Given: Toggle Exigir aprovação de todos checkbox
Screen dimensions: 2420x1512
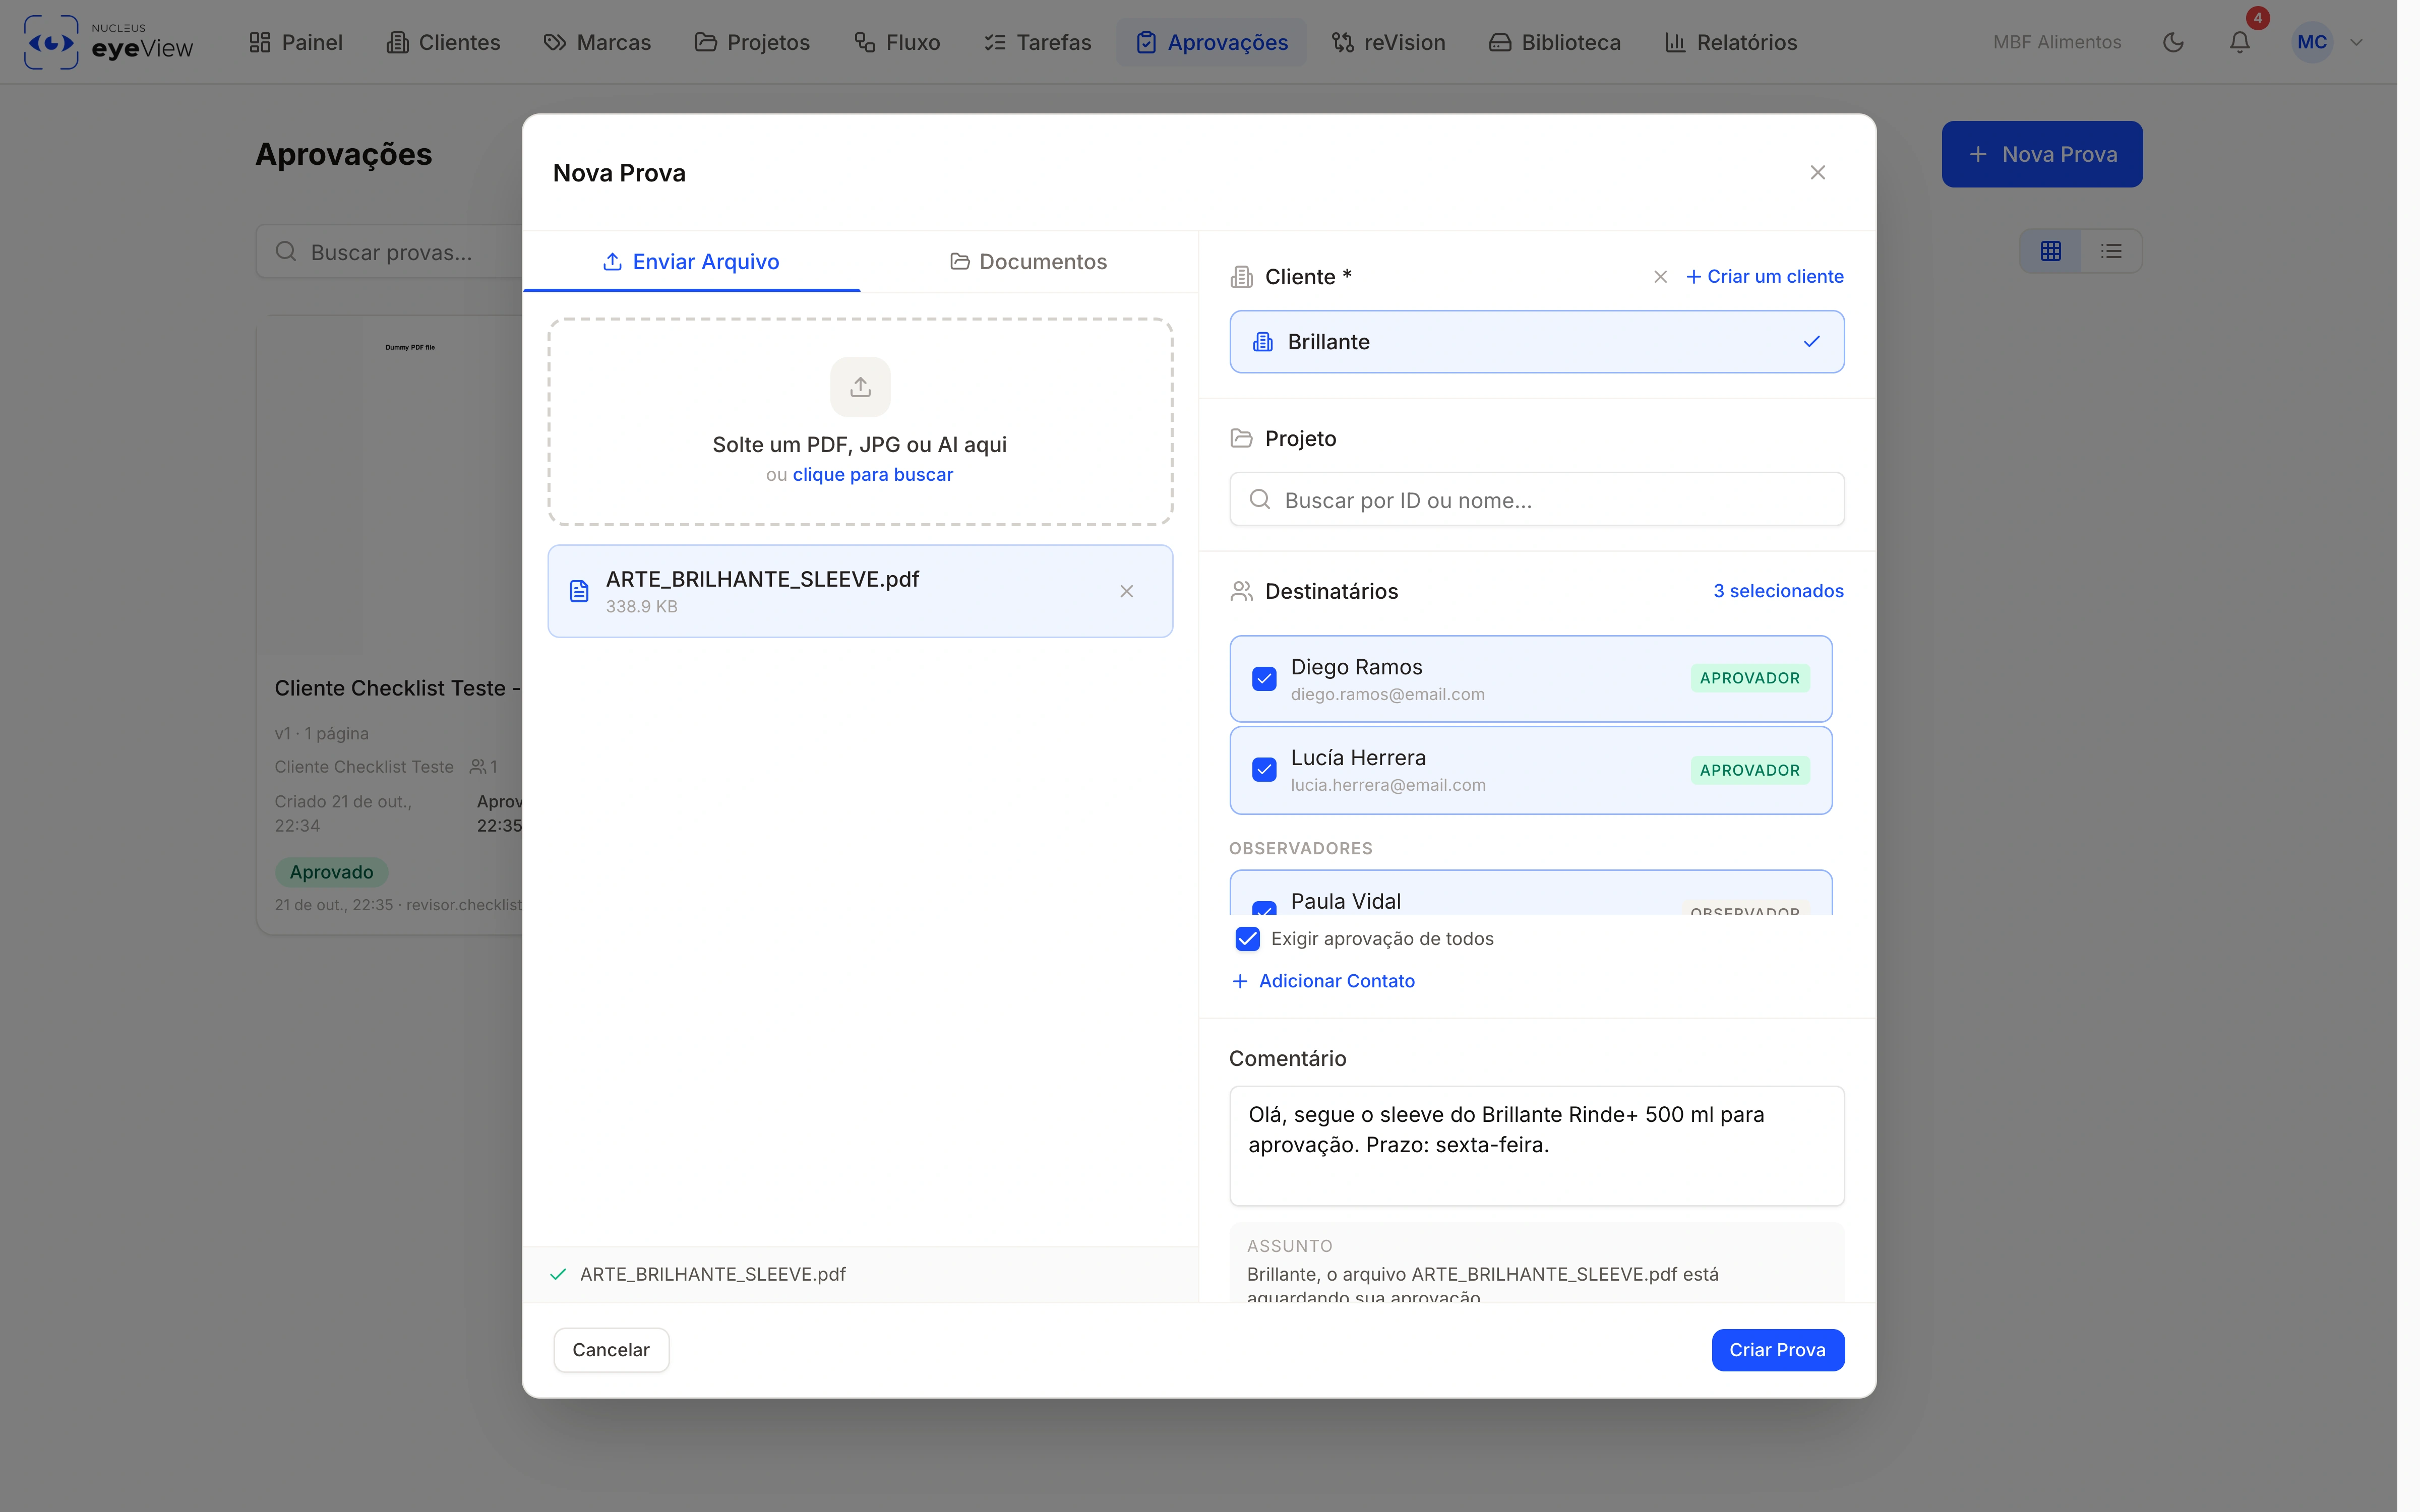Looking at the screenshot, I should tap(1247, 938).
